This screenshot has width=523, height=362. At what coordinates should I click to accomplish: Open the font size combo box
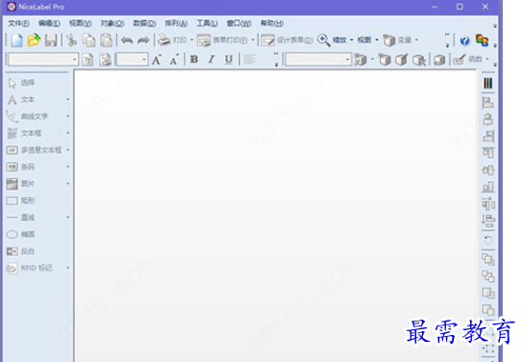(x=132, y=60)
